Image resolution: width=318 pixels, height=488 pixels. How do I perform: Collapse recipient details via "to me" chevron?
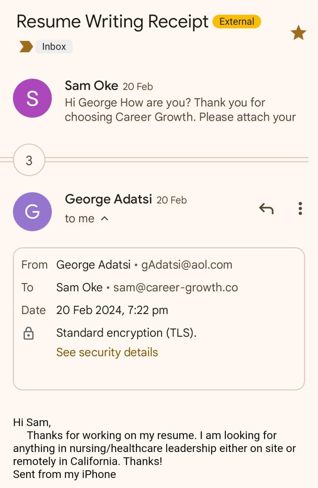click(x=104, y=219)
